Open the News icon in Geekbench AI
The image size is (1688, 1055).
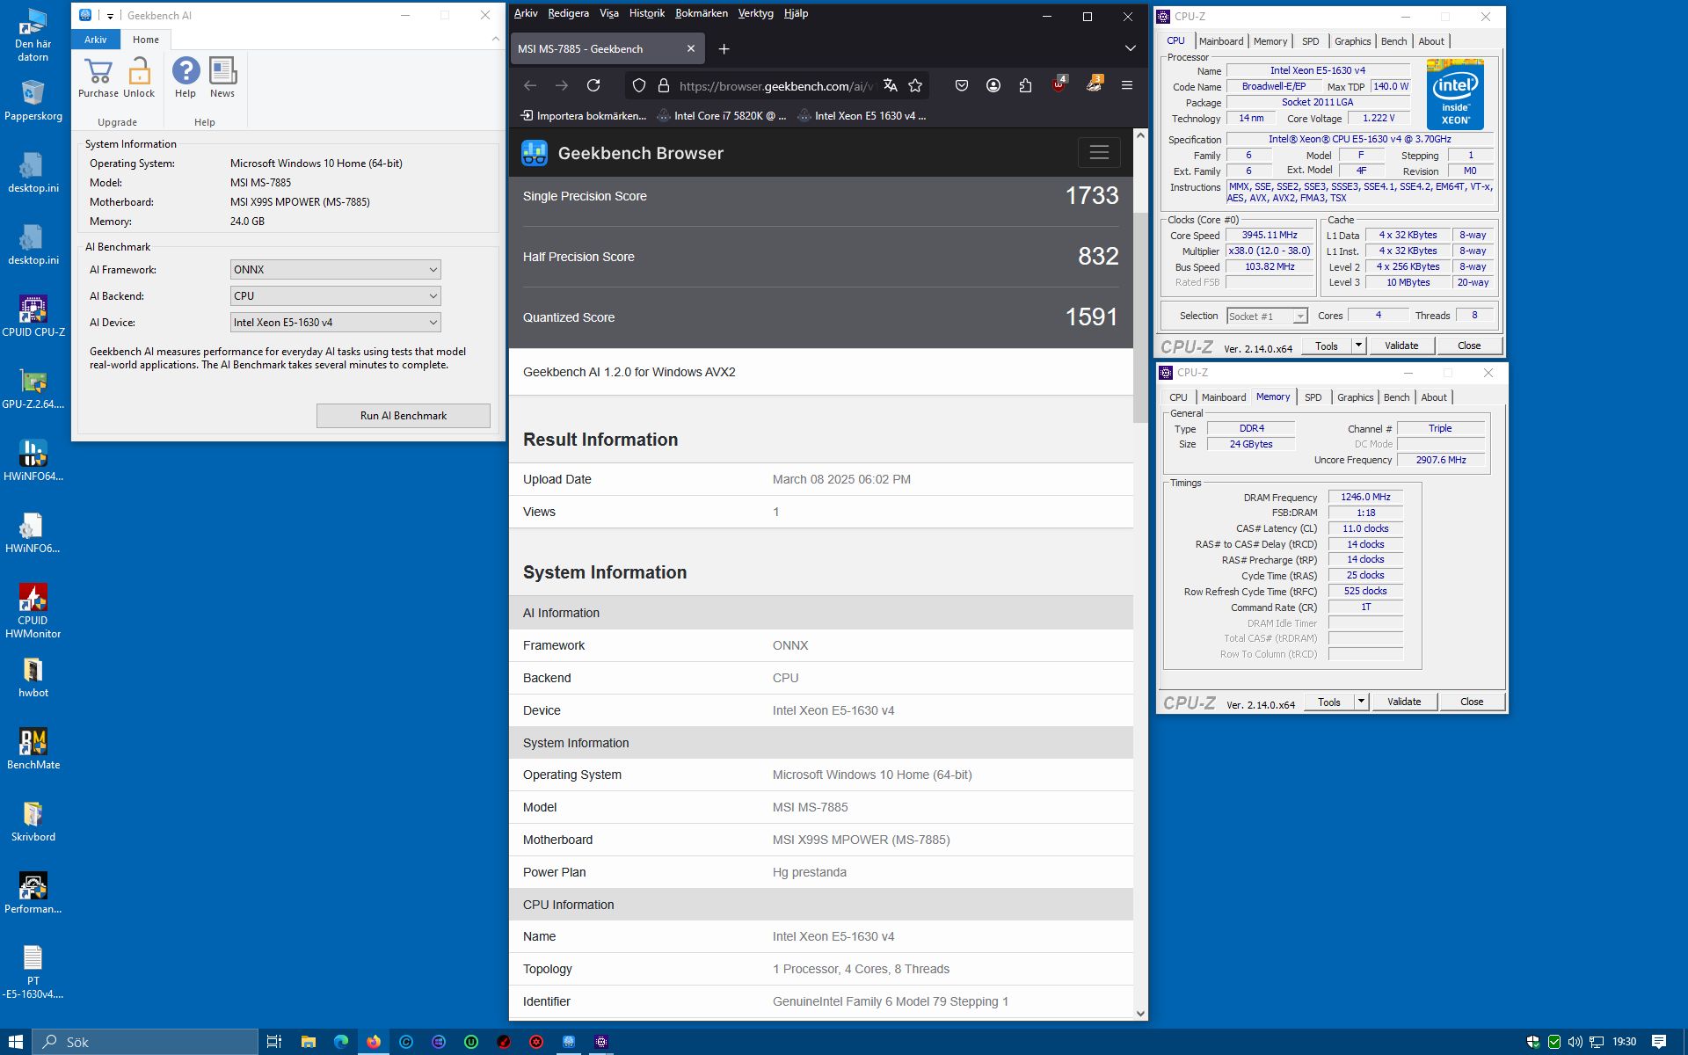point(222,77)
